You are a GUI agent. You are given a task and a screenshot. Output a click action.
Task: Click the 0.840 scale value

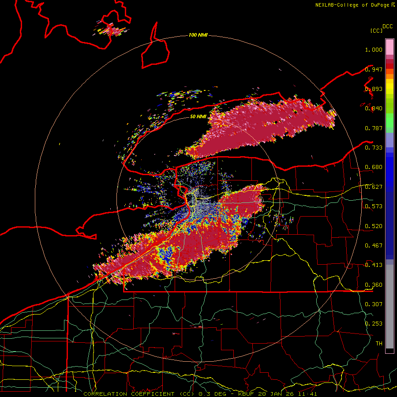click(x=374, y=109)
